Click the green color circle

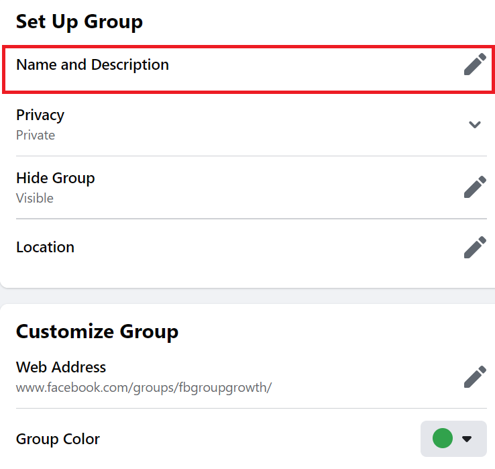[x=443, y=439]
